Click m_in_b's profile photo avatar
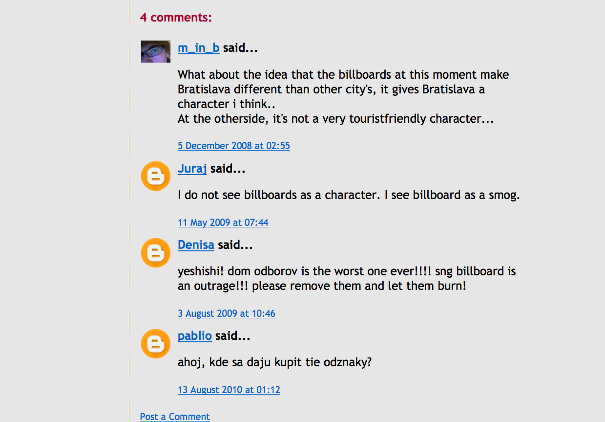605x422 pixels. (x=155, y=51)
